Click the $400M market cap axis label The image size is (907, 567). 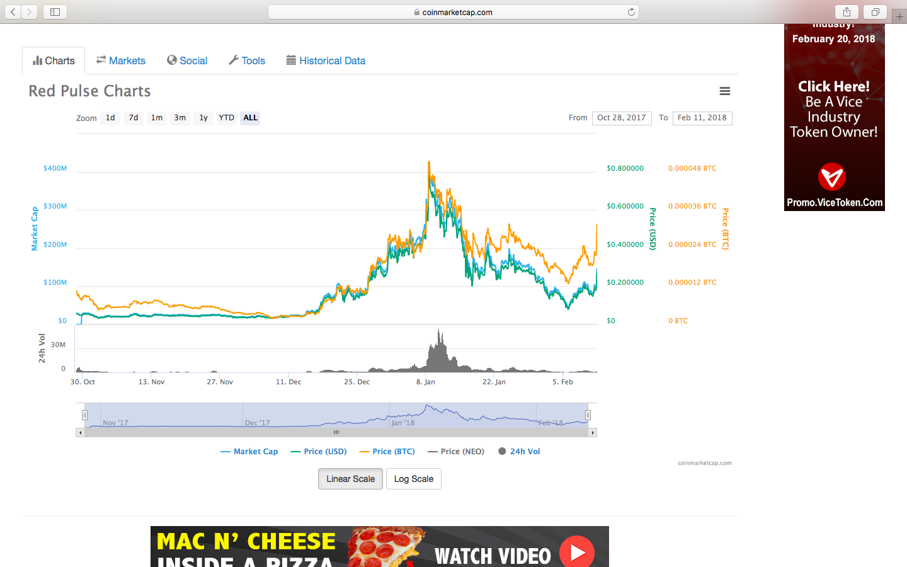click(55, 169)
